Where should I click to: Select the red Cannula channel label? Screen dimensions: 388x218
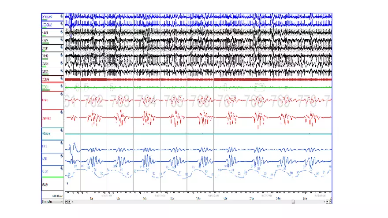pyautogui.click(x=47, y=118)
